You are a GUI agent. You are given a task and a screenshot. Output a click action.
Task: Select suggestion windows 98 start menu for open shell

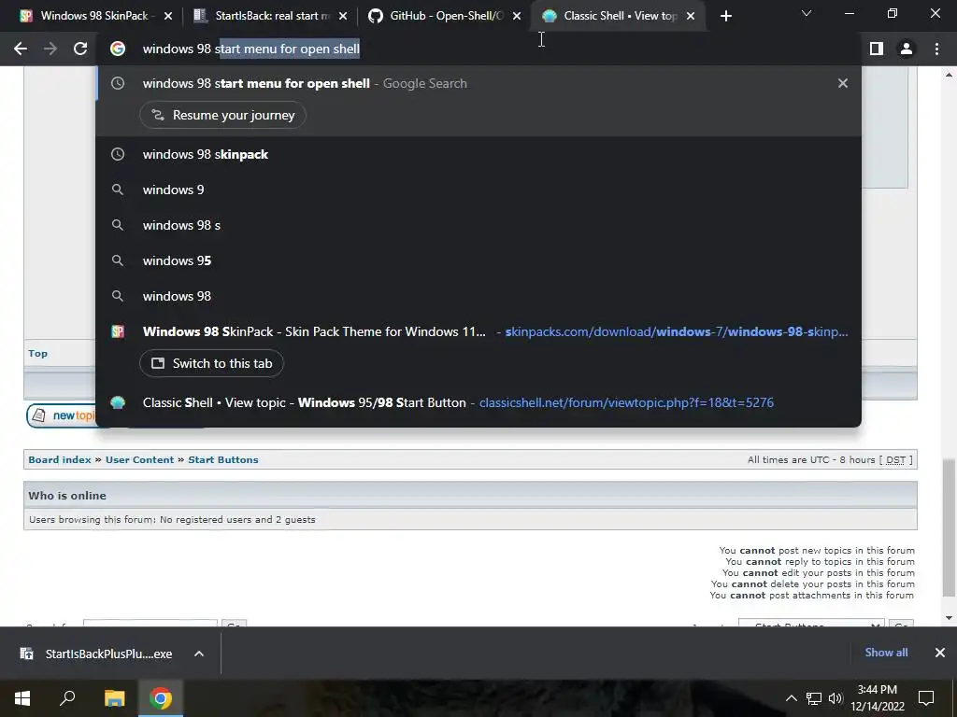(x=478, y=83)
